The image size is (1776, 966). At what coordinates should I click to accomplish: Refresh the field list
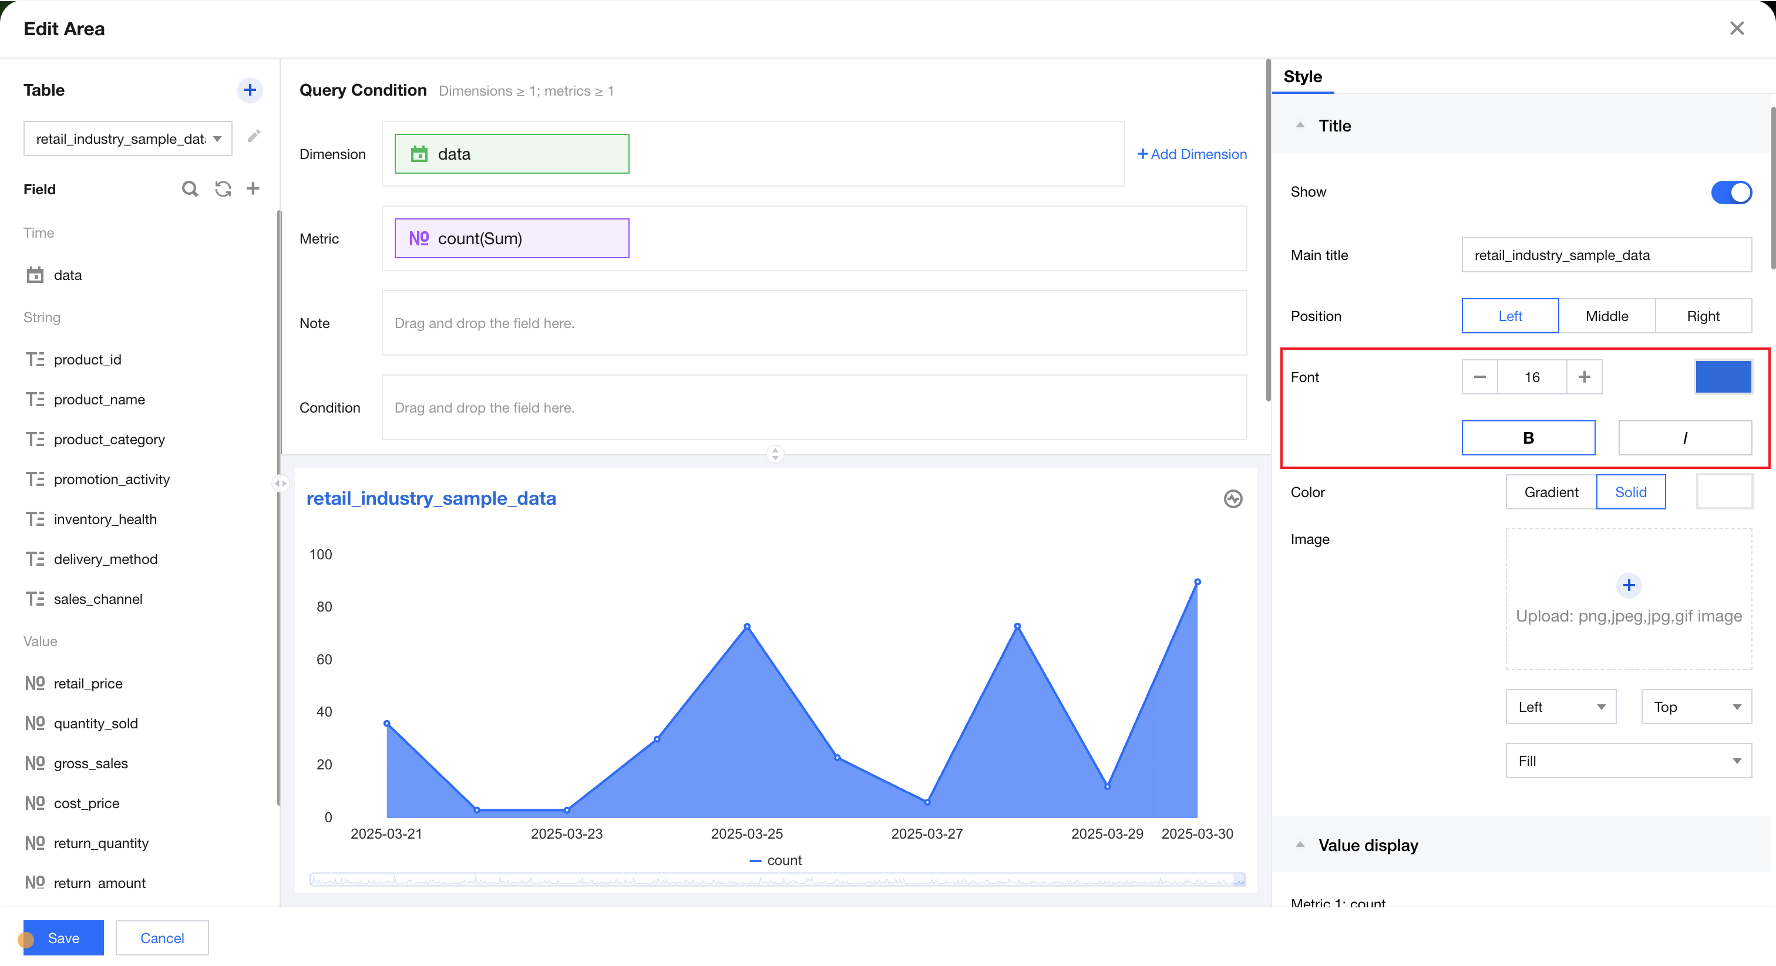point(223,189)
